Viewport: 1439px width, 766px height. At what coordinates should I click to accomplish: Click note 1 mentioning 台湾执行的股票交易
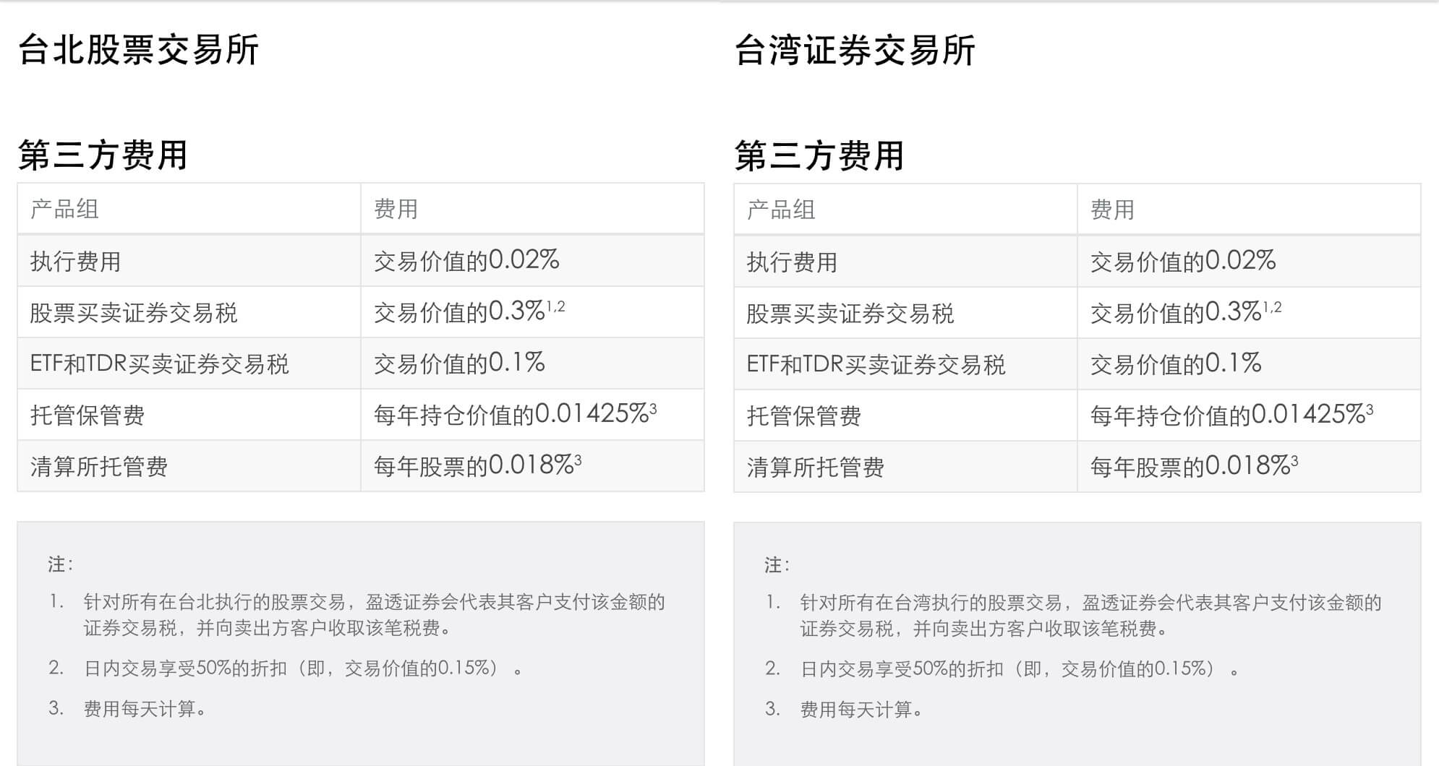(1090, 615)
